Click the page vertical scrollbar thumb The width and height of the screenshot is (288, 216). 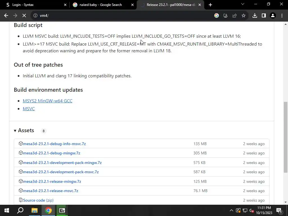point(285,137)
